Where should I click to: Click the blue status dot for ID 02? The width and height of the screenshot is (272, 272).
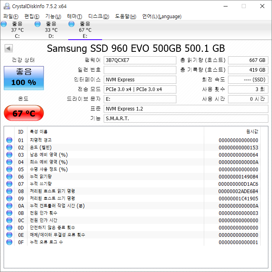tap(9, 147)
